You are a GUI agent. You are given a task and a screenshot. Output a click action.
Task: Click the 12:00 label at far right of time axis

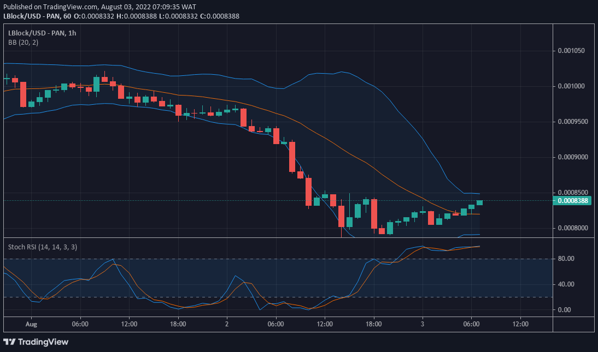click(520, 324)
